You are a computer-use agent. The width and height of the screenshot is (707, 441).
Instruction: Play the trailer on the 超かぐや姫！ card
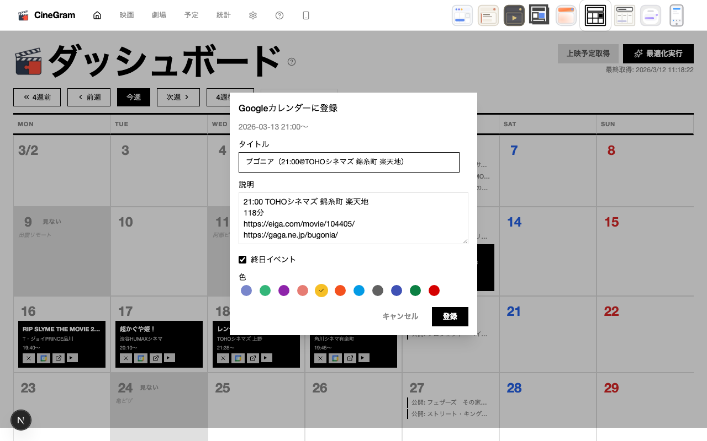click(169, 358)
